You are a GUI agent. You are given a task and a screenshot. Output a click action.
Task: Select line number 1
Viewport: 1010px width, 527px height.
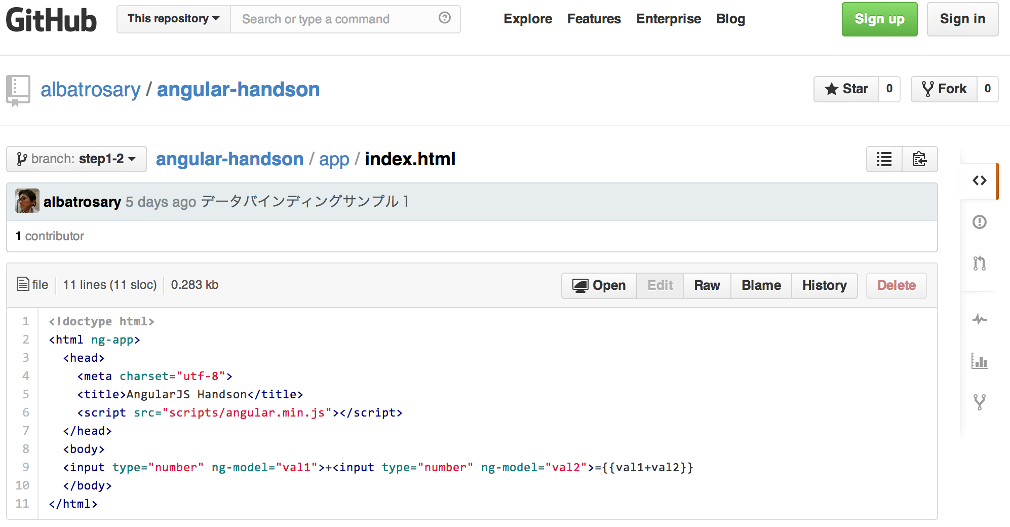[x=25, y=321]
